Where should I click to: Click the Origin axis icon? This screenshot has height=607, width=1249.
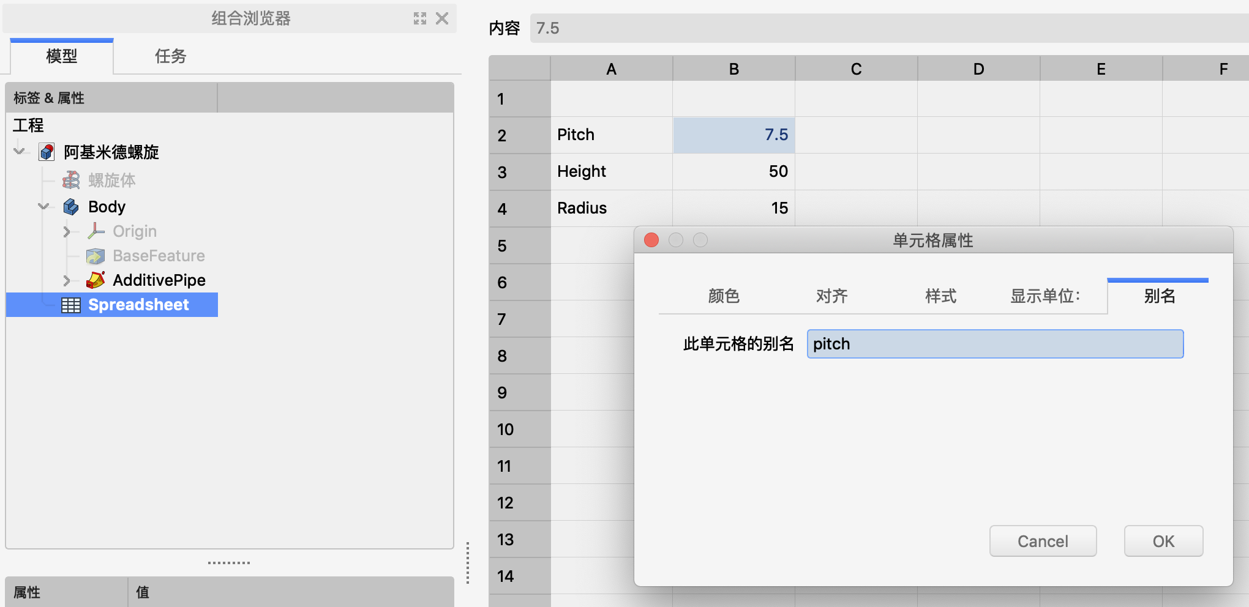coord(96,231)
